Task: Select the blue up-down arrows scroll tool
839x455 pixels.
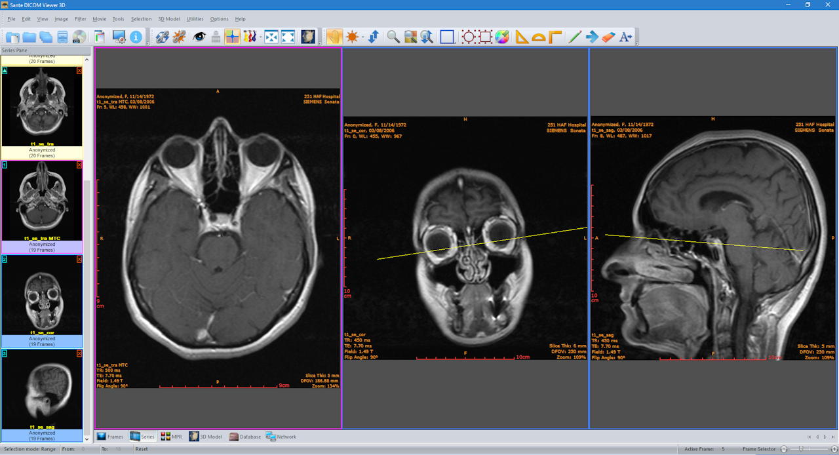Action: 374,37
